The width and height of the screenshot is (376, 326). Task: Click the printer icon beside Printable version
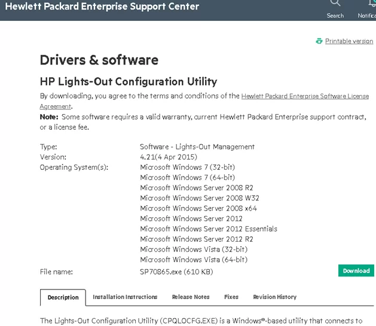pos(319,41)
